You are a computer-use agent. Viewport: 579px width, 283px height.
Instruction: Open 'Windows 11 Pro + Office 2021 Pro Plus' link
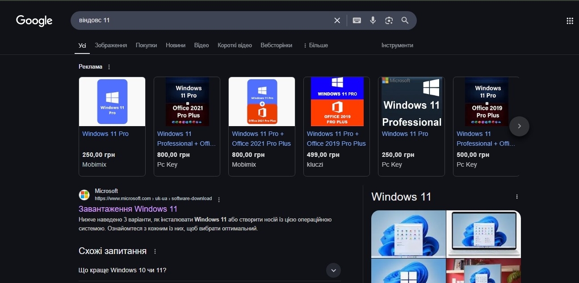pos(261,139)
